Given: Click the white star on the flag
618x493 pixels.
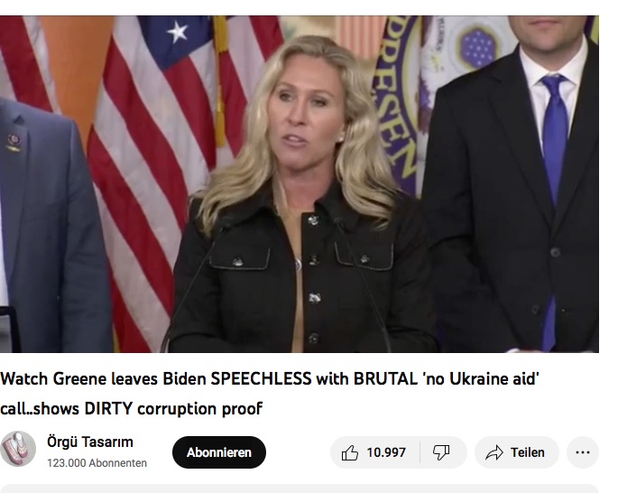Looking at the screenshot, I should (177, 32).
